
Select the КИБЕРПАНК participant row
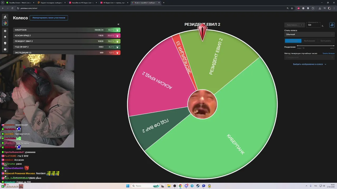(67, 30)
